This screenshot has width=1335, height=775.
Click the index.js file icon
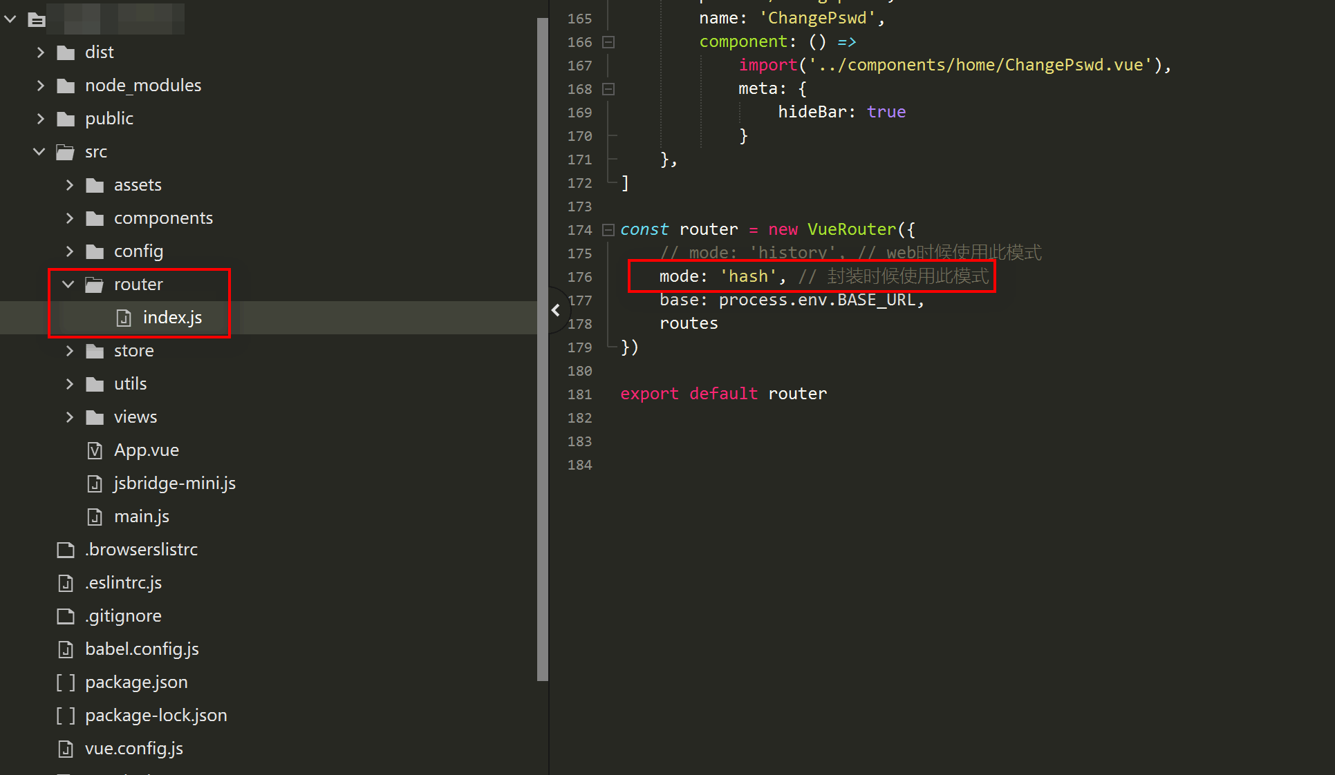(x=124, y=317)
